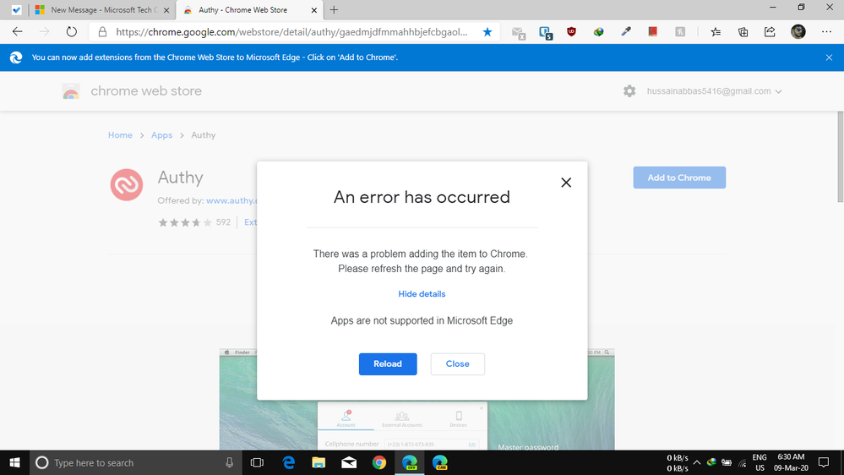Viewport: 844px width, 475px height.
Task: Open the www.authy.com publisher link
Action: click(x=231, y=200)
